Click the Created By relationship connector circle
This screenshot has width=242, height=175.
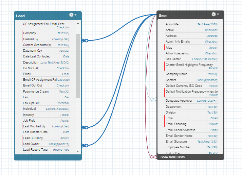[87, 41]
